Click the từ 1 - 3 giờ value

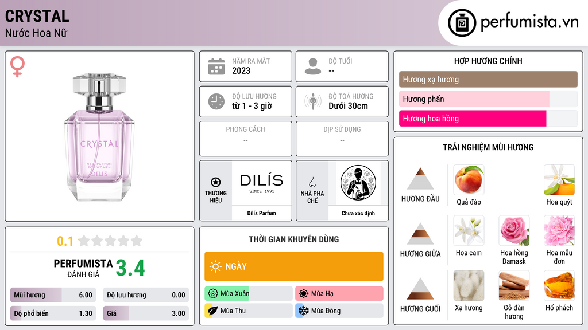[x=252, y=106]
